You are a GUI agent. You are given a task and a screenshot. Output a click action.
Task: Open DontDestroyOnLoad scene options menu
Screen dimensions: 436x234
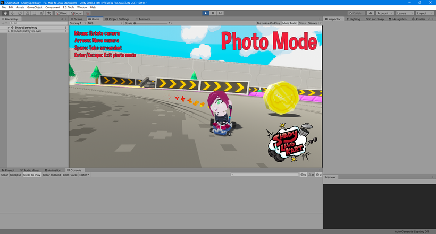point(65,31)
